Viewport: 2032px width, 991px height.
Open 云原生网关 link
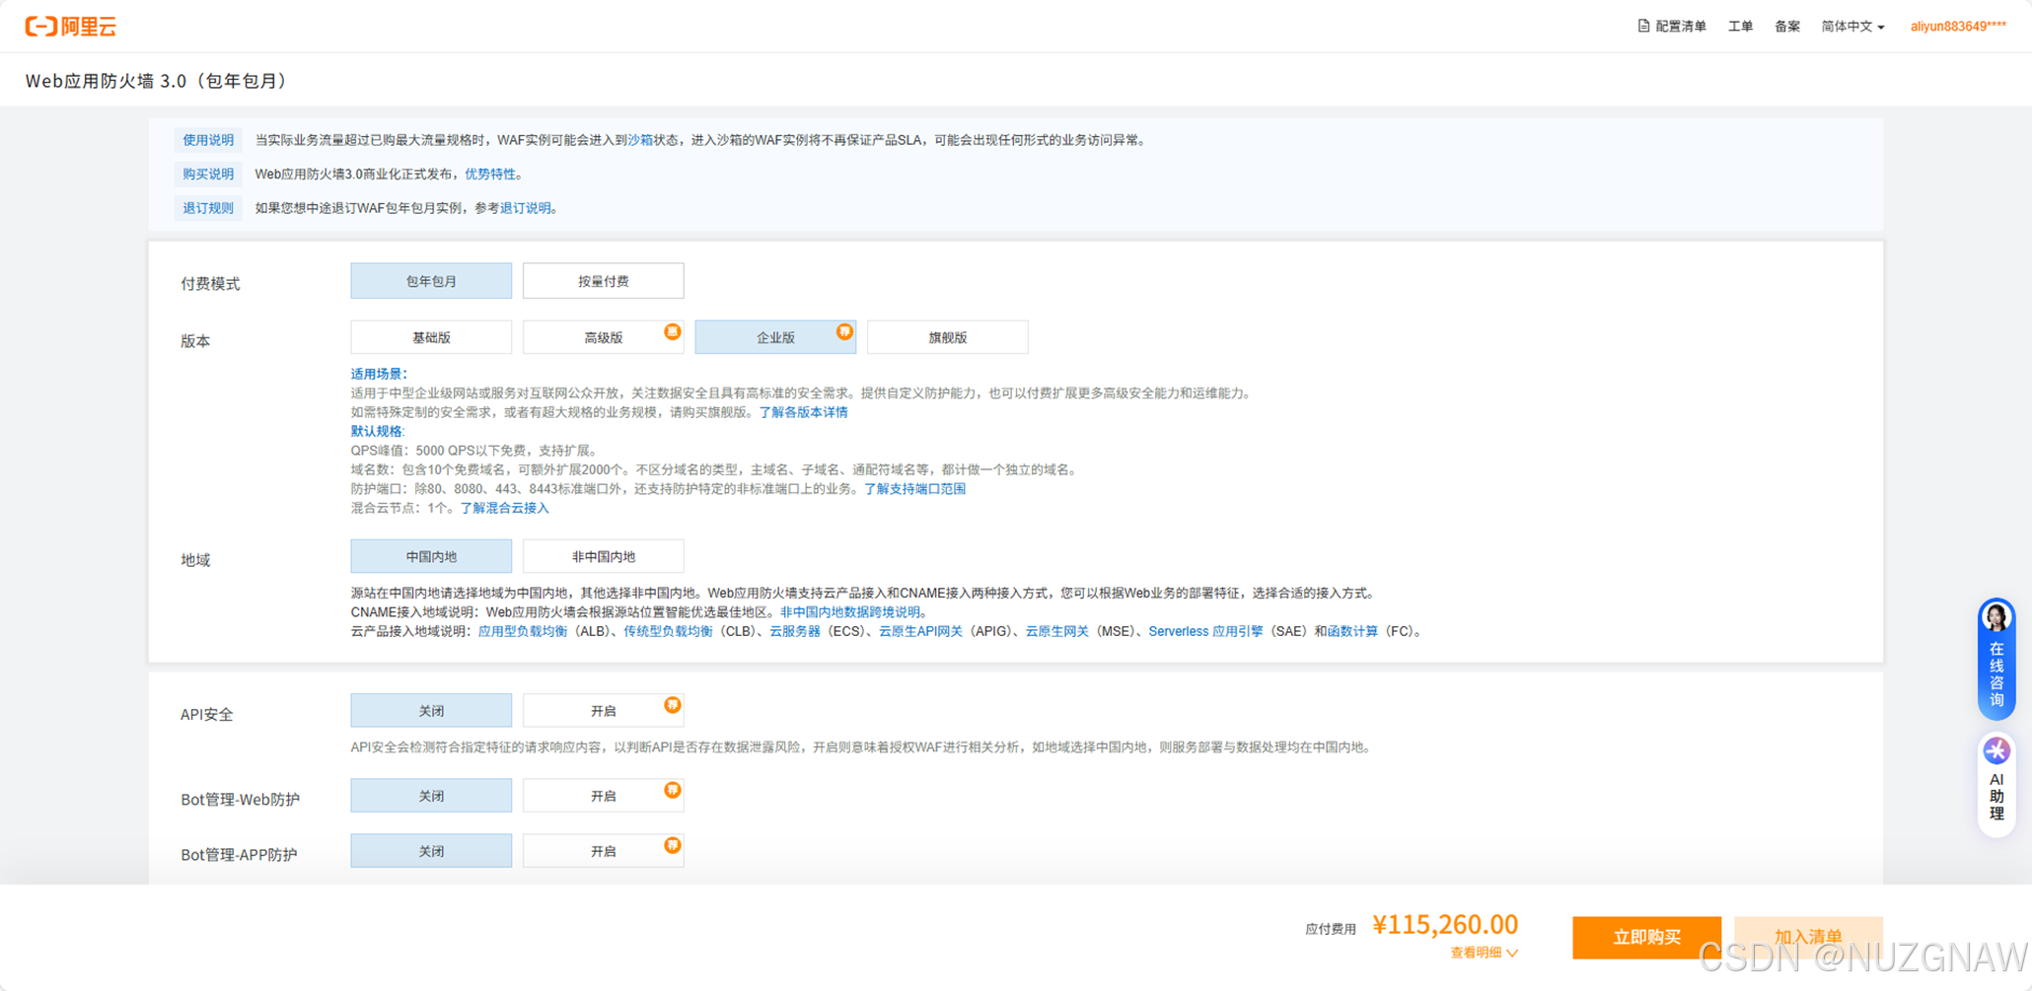(x=1056, y=631)
